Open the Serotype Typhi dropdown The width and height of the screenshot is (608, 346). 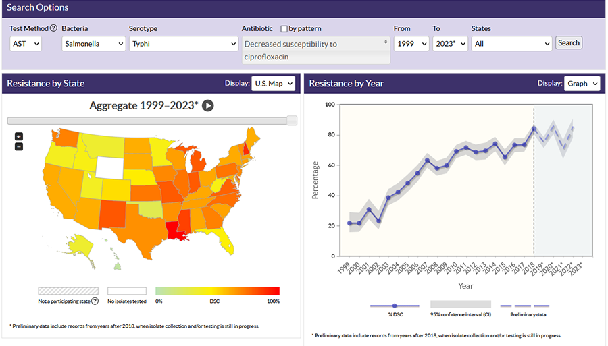click(183, 43)
